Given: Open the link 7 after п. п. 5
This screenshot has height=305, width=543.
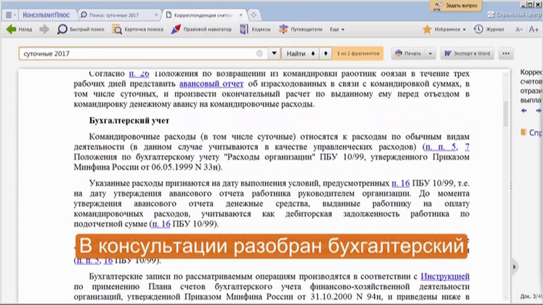Looking at the screenshot, I should click(x=467, y=147).
